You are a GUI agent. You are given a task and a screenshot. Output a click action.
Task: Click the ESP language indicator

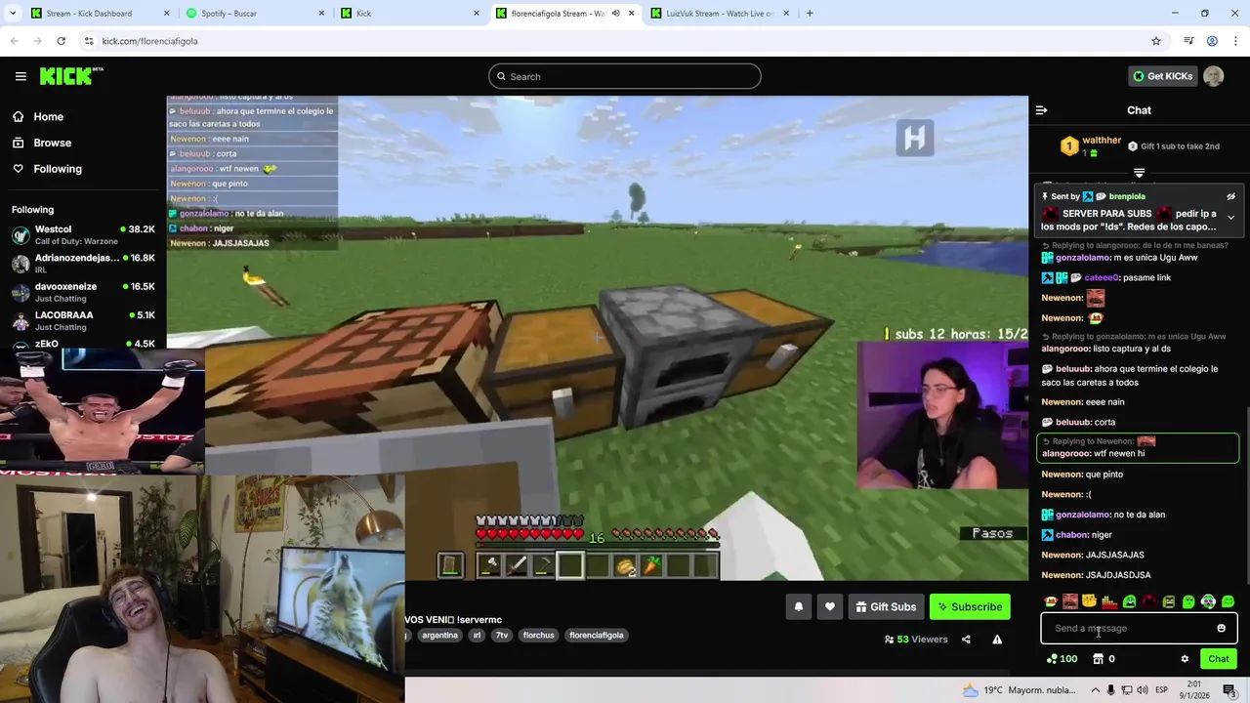pyautogui.click(x=1162, y=690)
